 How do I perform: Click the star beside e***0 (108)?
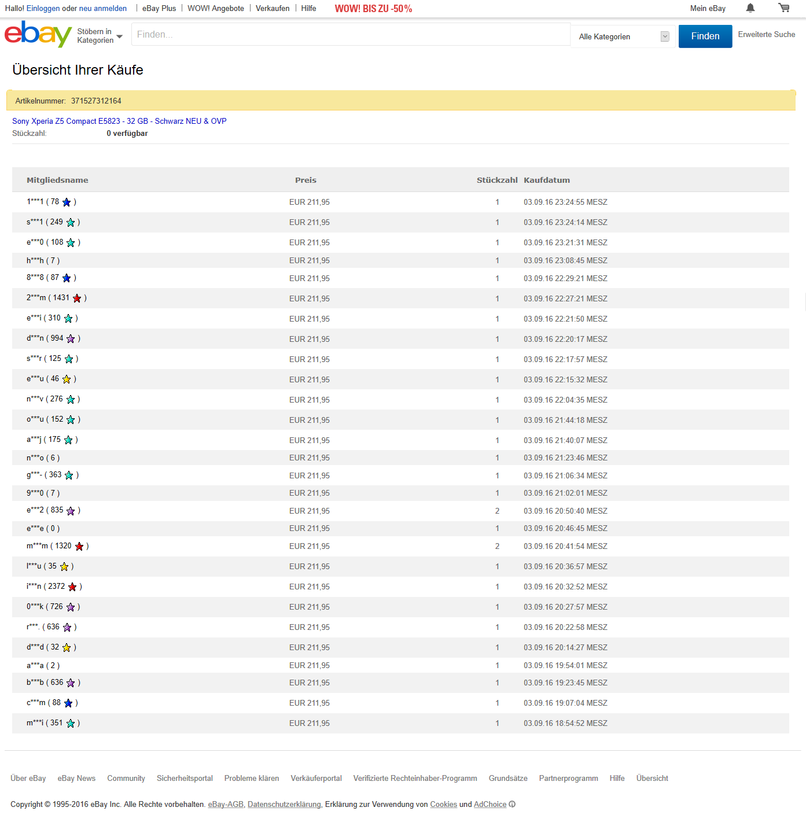[x=71, y=243]
